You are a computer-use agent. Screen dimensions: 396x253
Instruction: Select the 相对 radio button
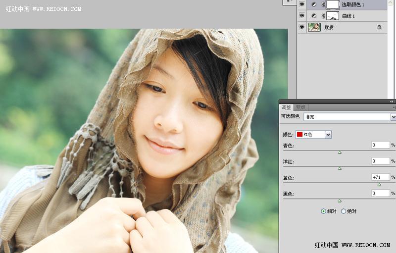324,211
